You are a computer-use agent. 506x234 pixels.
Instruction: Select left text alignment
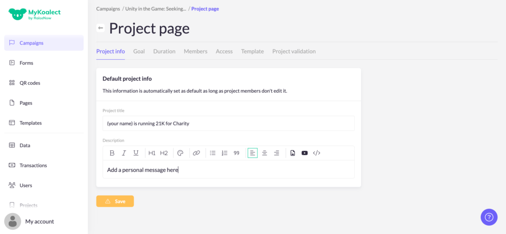click(x=253, y=153)
